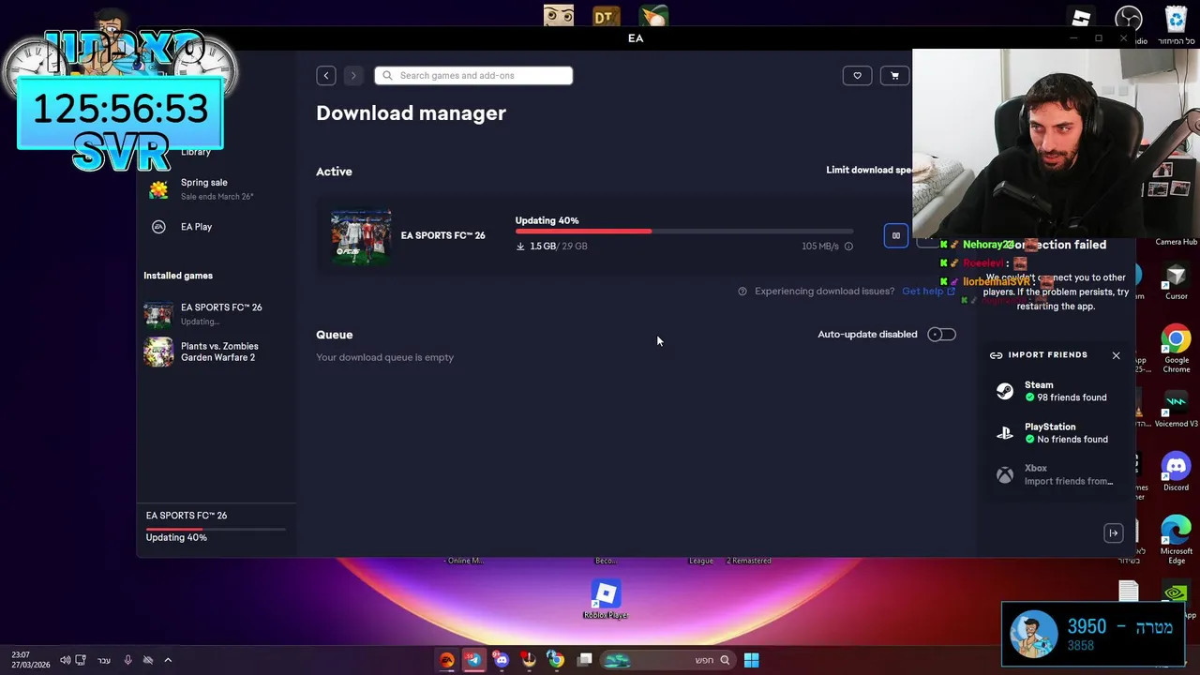Open Task View in the taskbar
Viewport: 1200px width, 675px height.
[585, 660]
